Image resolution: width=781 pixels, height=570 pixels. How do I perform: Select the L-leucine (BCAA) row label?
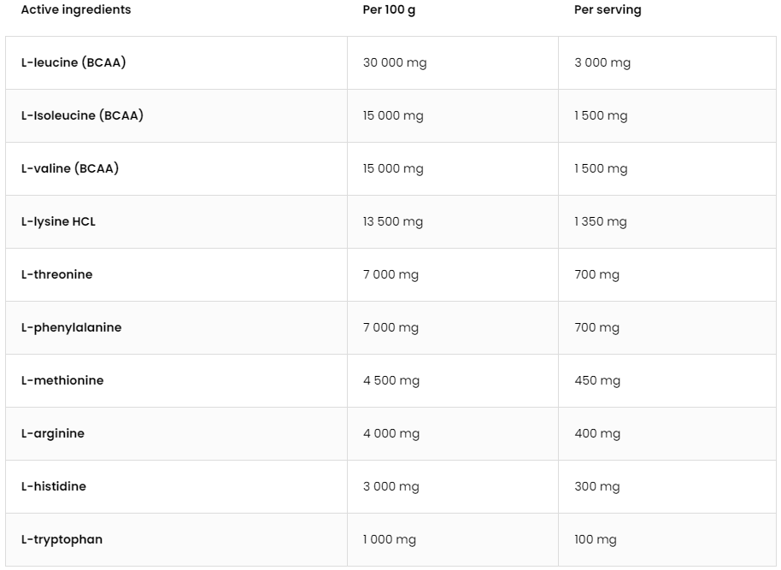[73, 62]
